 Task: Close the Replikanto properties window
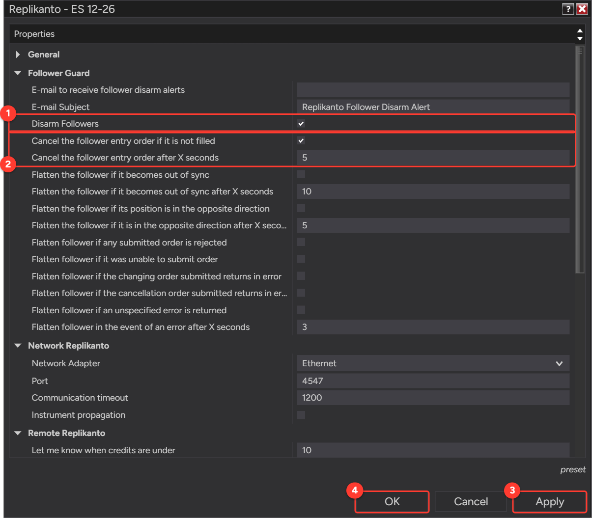tap(582, 9)
